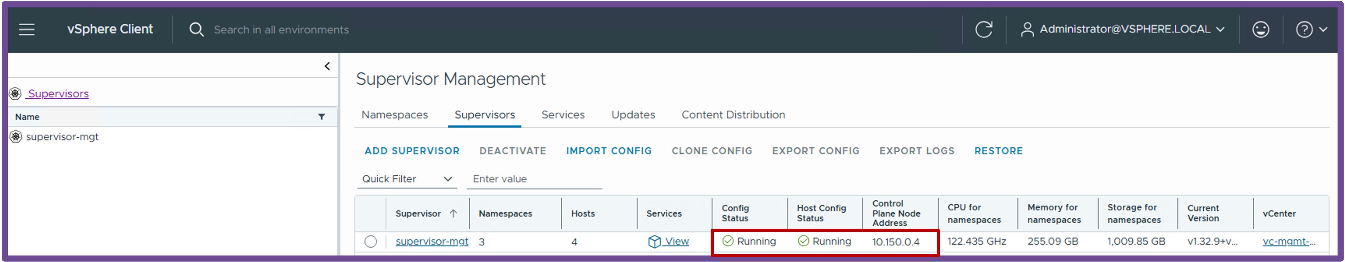
Task: Switch to the Namespaces tab
Action: [x=395, y=115]
